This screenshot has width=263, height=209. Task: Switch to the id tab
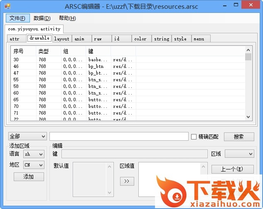[x=122, y=39]
